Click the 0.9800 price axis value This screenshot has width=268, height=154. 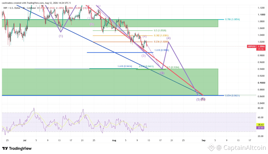pos(261,56)
